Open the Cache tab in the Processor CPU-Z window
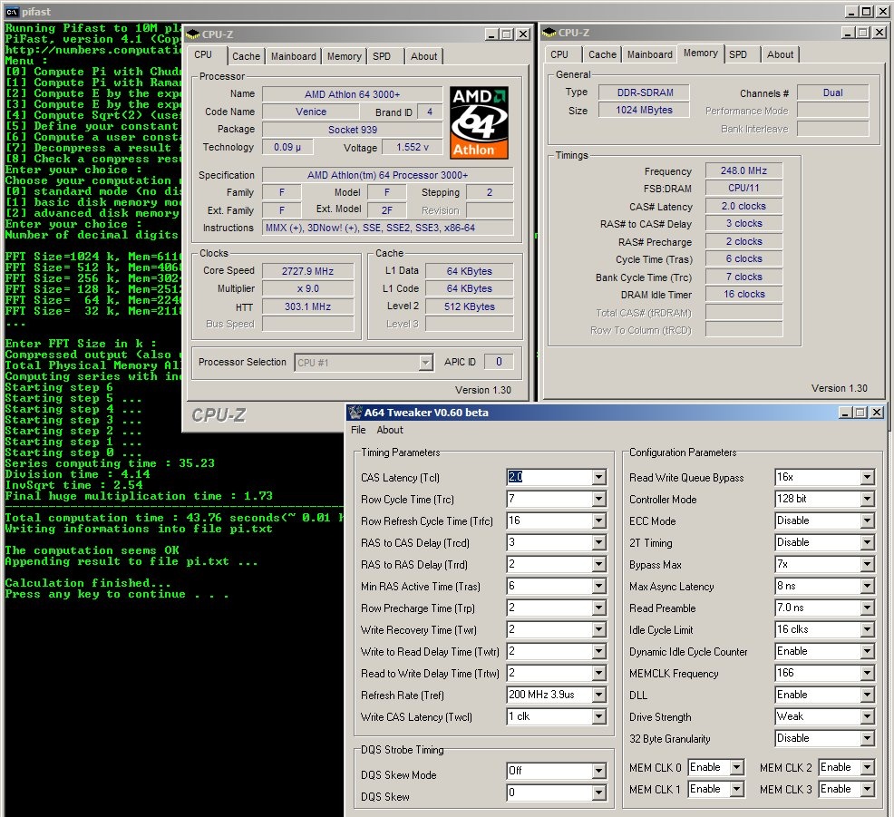This screenshot has width=894, height=817. tap(246, 56)
